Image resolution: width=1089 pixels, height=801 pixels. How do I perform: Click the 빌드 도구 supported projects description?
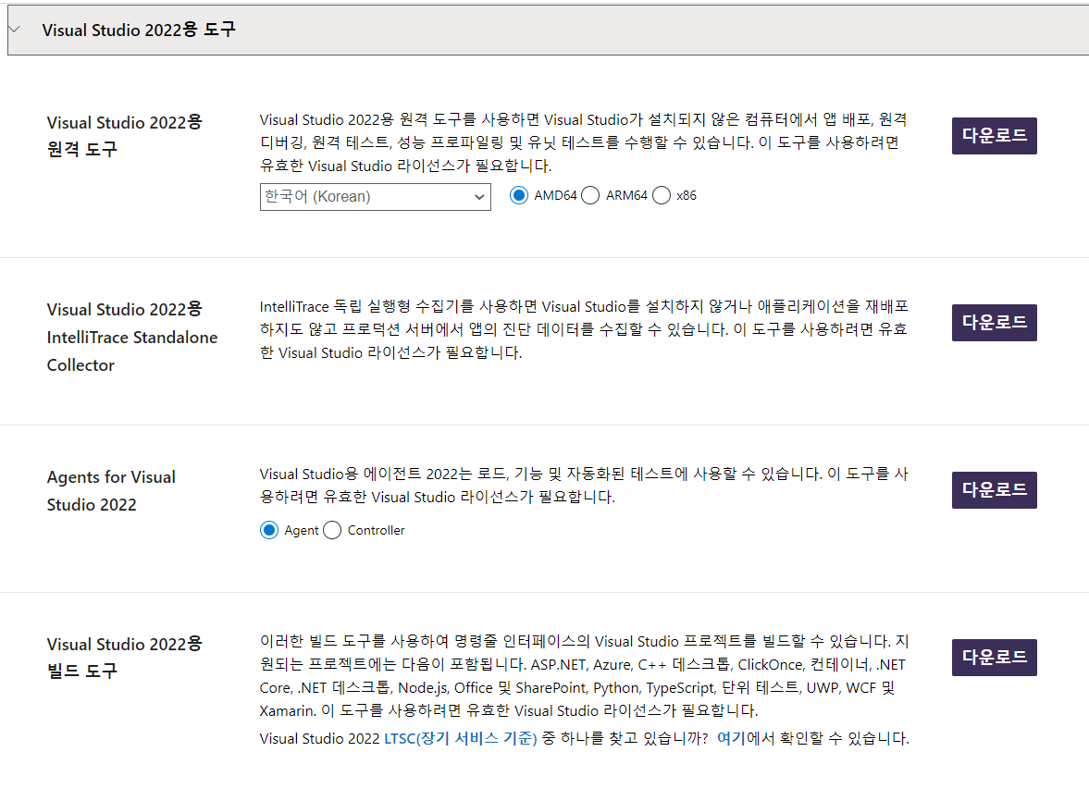coord(584,675)
